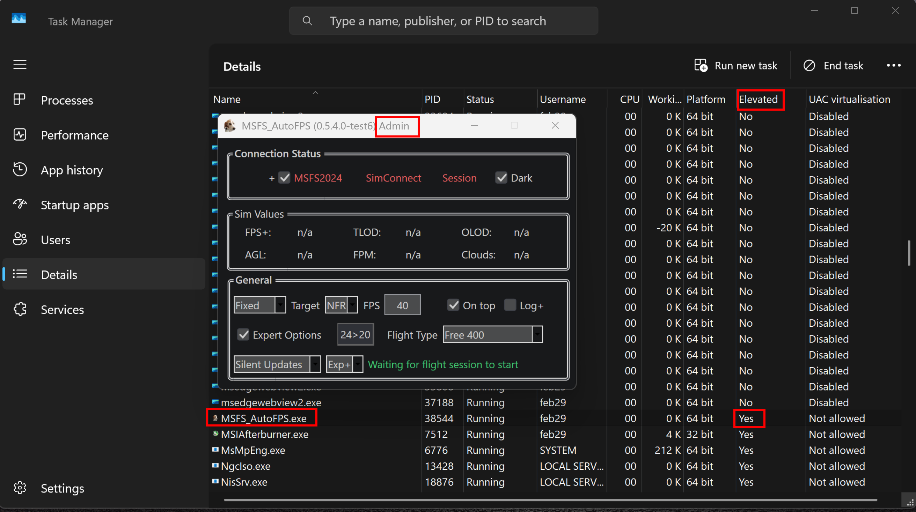
Task: Click the horizontal scrollbar at bottom
Action: pyautogui.click(x=550, y=499)
